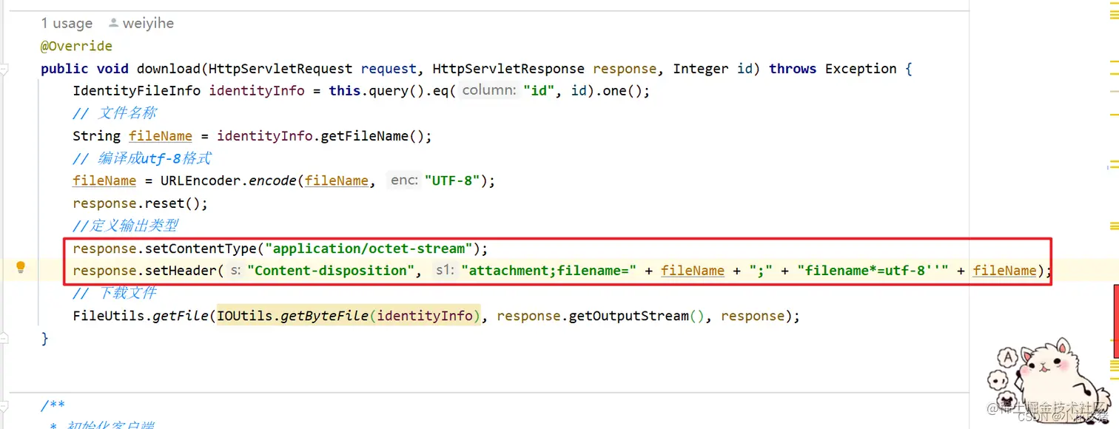Place cursor on method name "download"
Image resolution: width=1119 pixels, height=429 pixels.
click(x=169, y=69)
